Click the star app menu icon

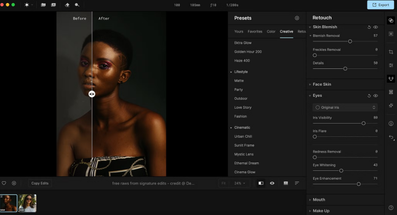tap(27, 5)
